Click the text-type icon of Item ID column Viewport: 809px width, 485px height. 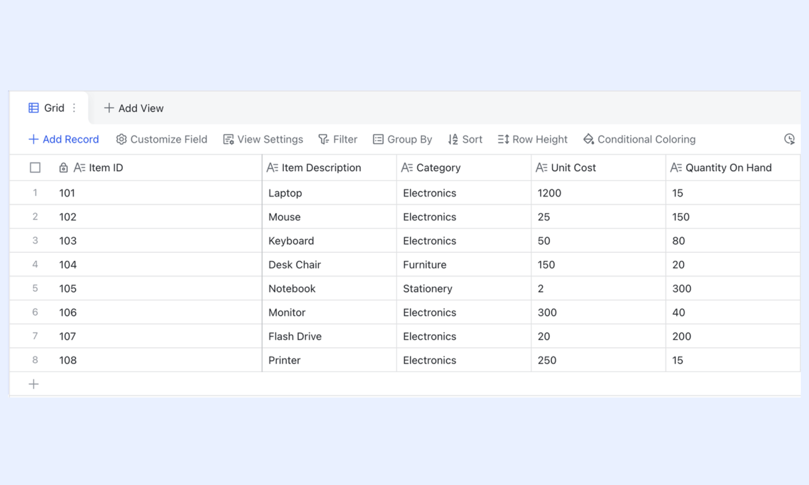[79, 168]
